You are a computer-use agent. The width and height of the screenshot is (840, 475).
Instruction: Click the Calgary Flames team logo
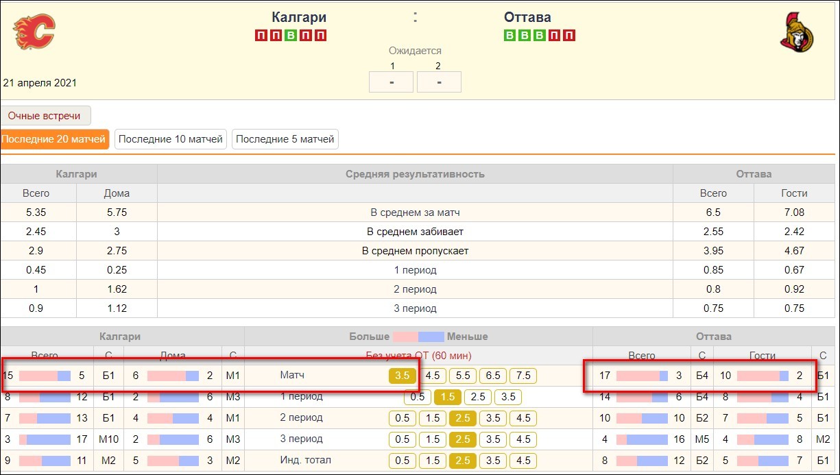pos(34,31)
